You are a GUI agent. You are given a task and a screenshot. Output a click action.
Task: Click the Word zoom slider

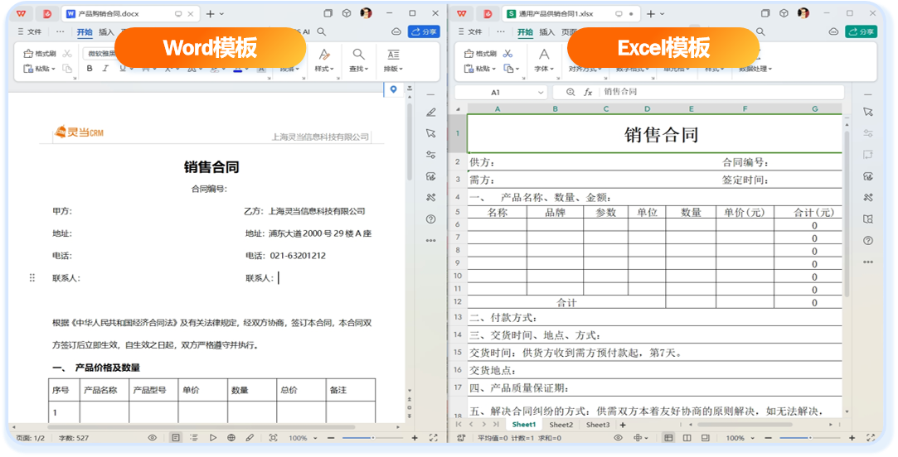pyautogui.click(x=372, y=438)
